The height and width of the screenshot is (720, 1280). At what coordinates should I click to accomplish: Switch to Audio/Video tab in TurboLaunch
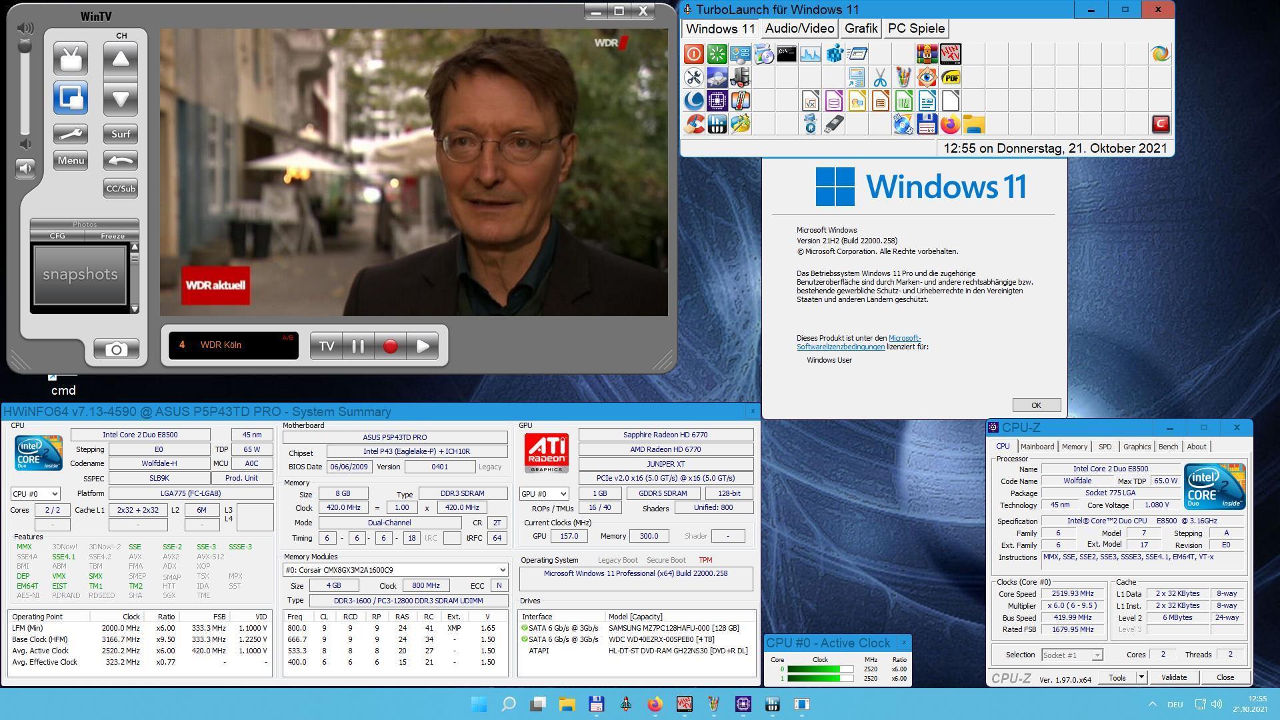[x=799, y=29]
